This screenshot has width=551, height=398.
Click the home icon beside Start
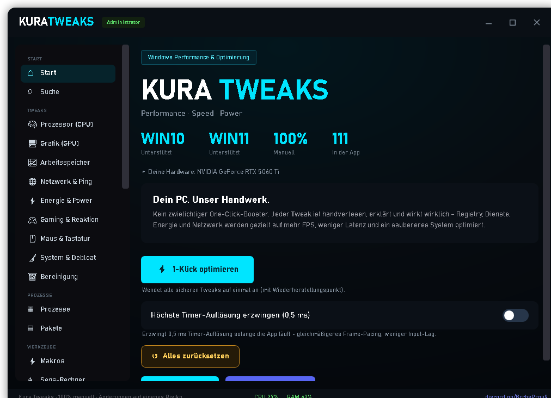click(30, 73)
